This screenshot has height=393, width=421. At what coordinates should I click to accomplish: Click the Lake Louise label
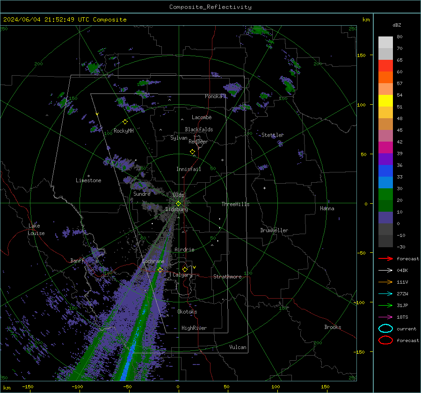pyautogui.click(x=36, y=229)
